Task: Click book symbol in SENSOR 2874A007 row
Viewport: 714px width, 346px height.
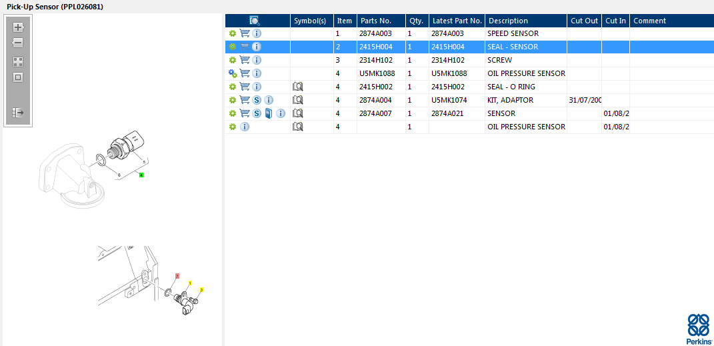Action: click(298, 113)
